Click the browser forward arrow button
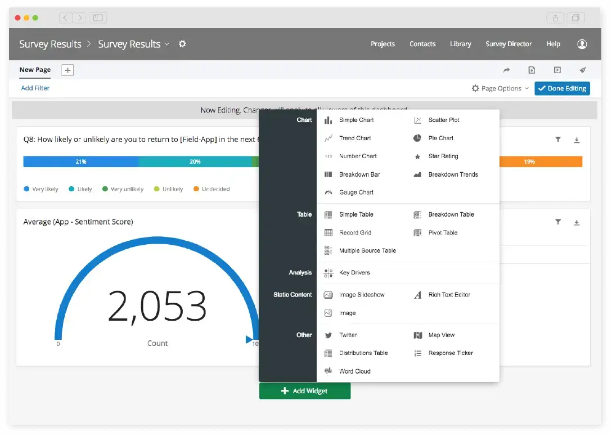 coord(80,18)
